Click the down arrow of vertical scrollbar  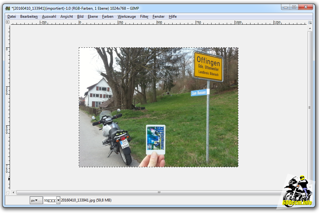point(310,187)
